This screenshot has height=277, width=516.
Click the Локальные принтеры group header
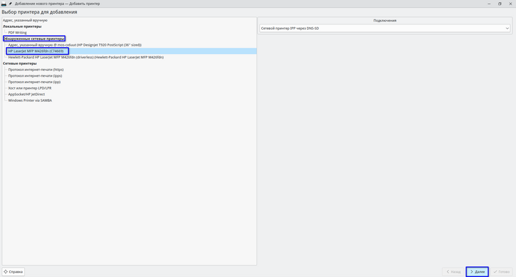tap(22, 26)
